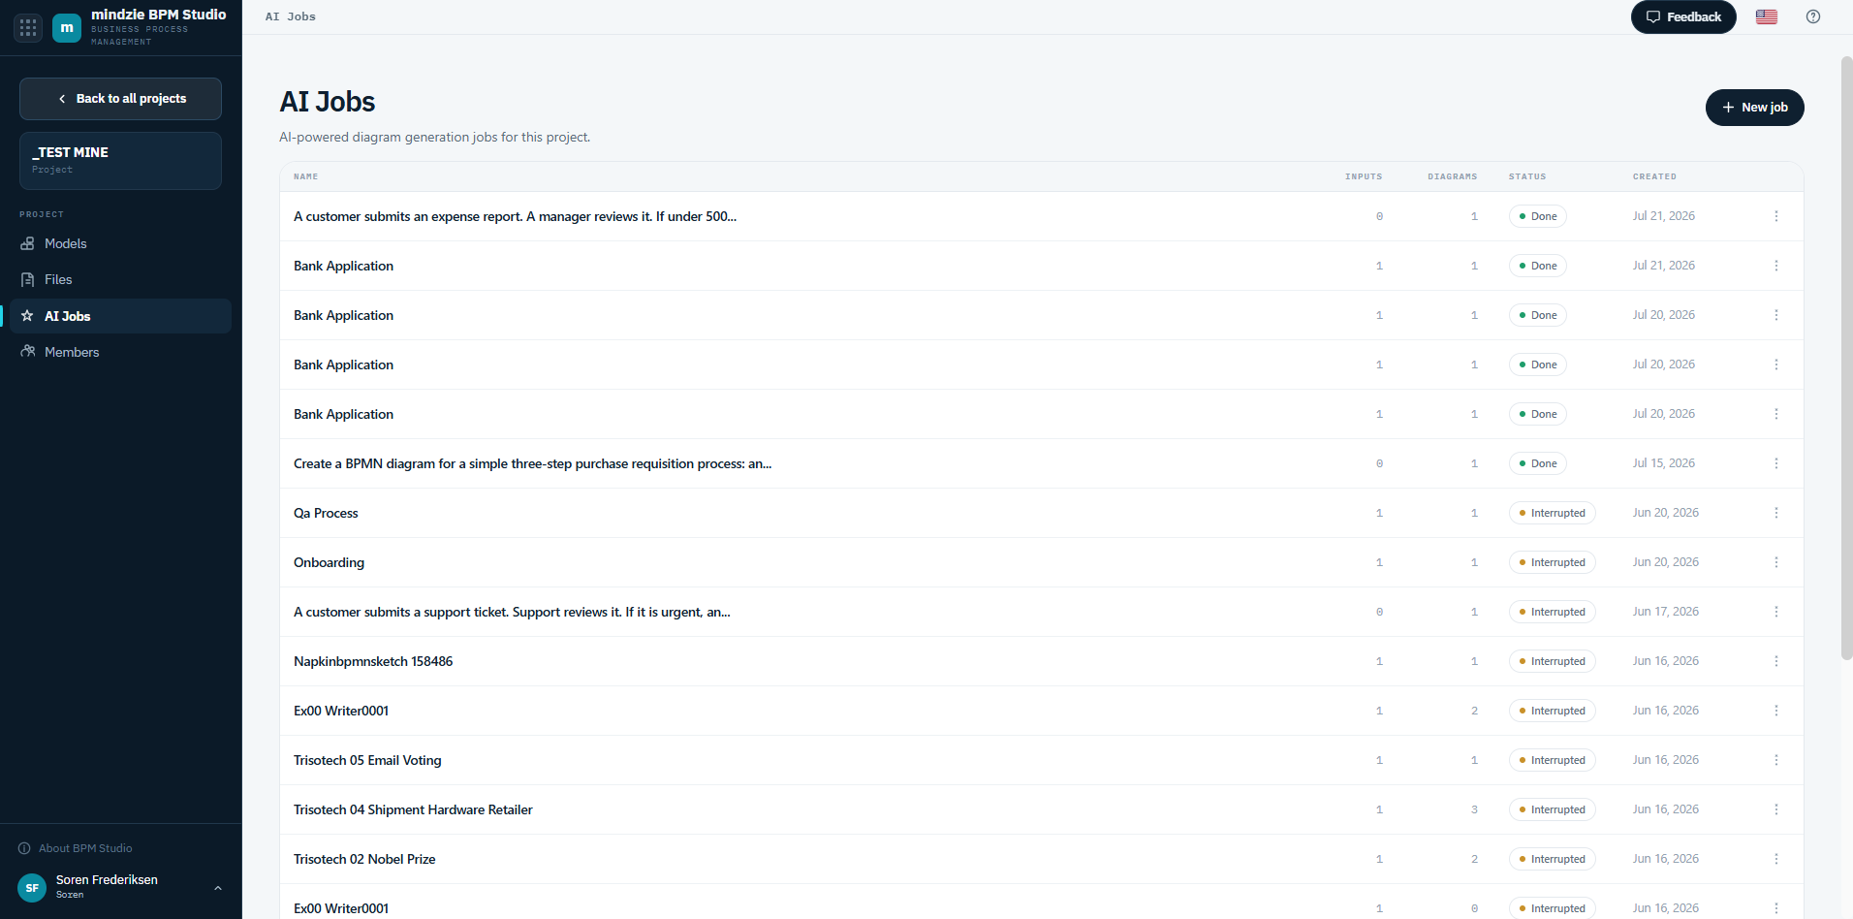Open the app launcher grid icon

pos(28,28)
